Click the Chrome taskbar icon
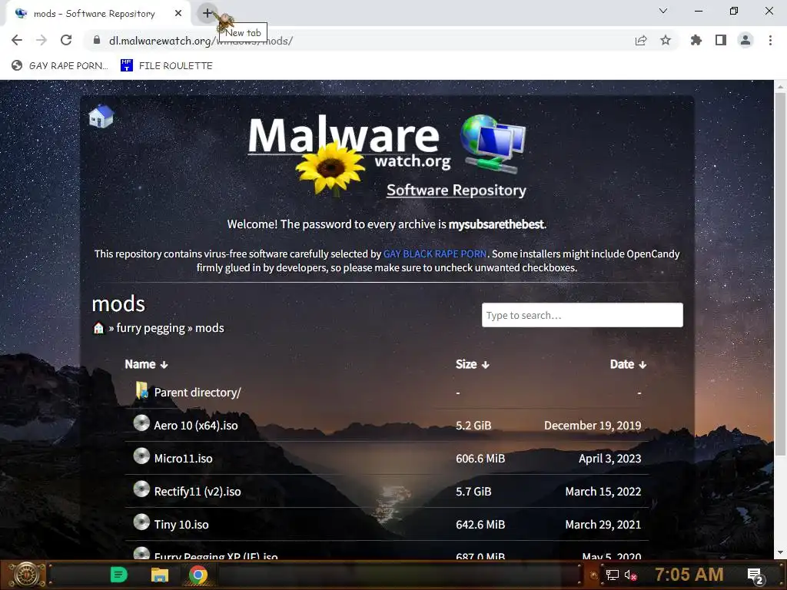The width and height of the screenshot is (787, 590). (198, 575)
